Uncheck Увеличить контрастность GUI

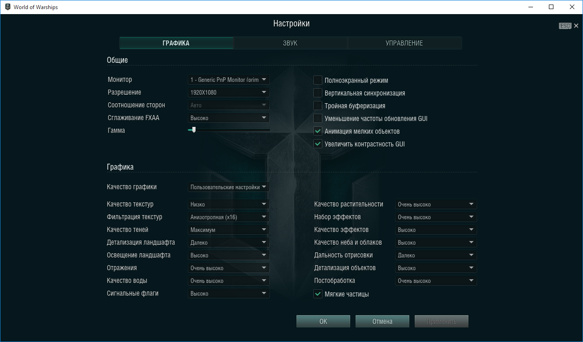[318, 144]
